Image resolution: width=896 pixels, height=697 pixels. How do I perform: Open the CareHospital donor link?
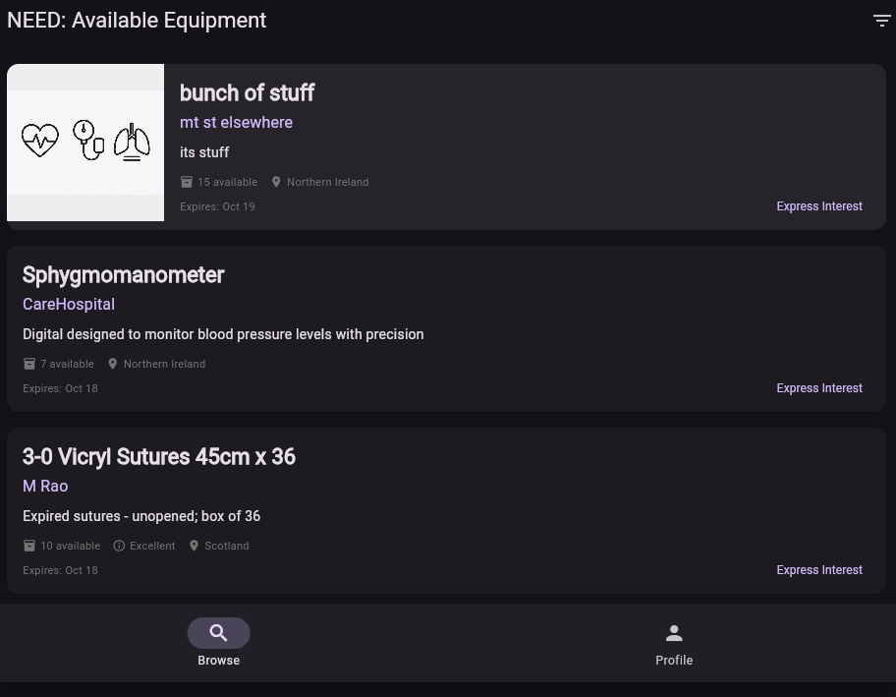point(69,305)
